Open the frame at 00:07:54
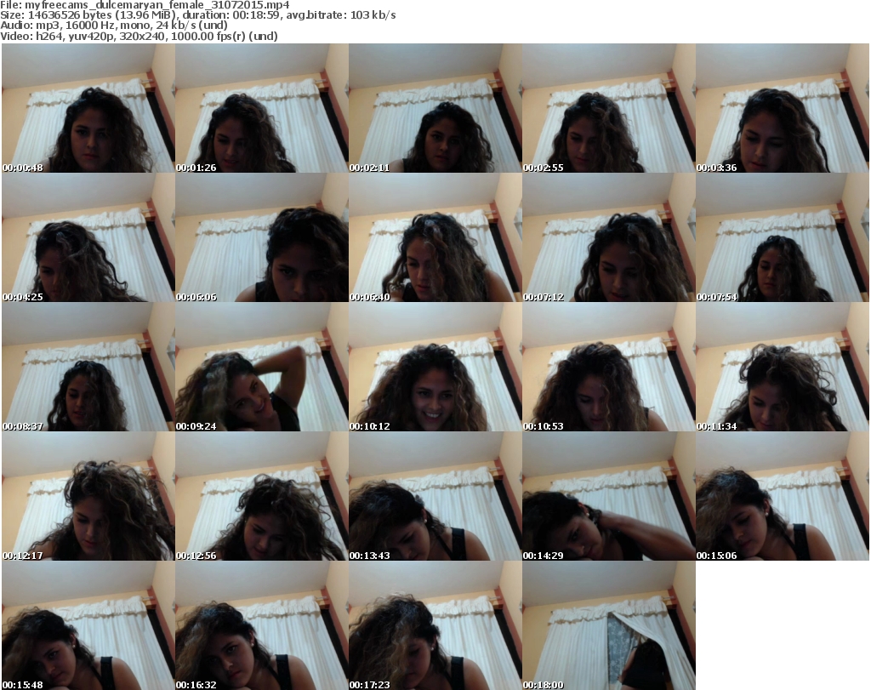The height and width of the screenshot is (690, 871). click(x=783, y=237)
